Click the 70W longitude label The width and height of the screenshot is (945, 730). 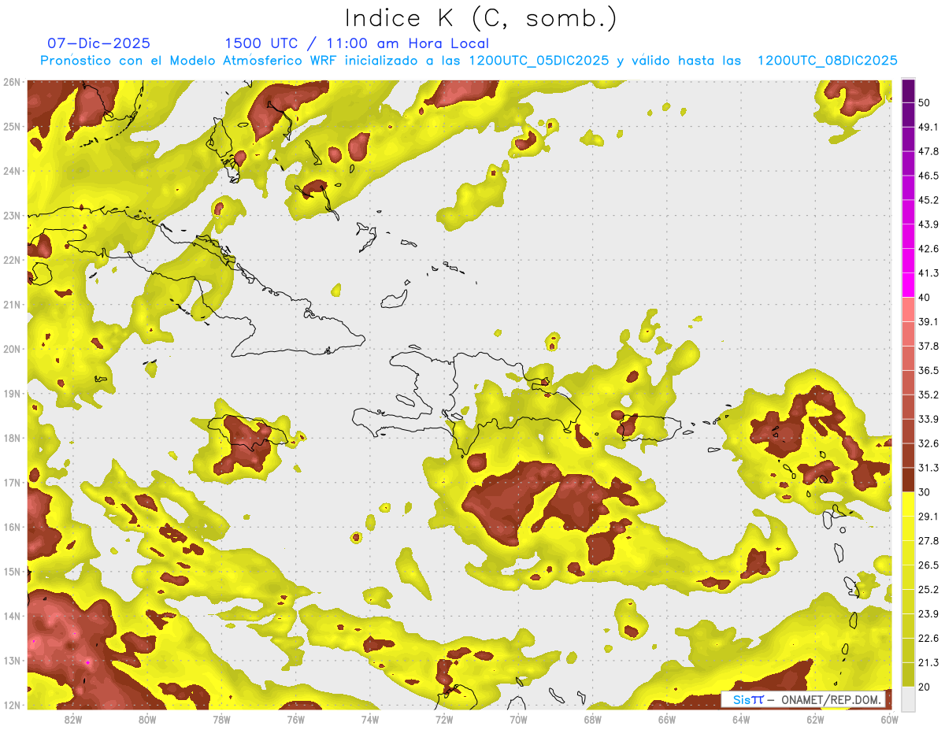pyautogui.click(x=518, y=720)
